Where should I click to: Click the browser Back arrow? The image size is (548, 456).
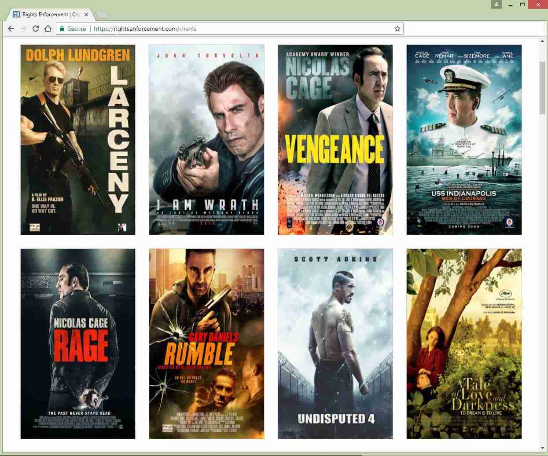coord(11,29)
